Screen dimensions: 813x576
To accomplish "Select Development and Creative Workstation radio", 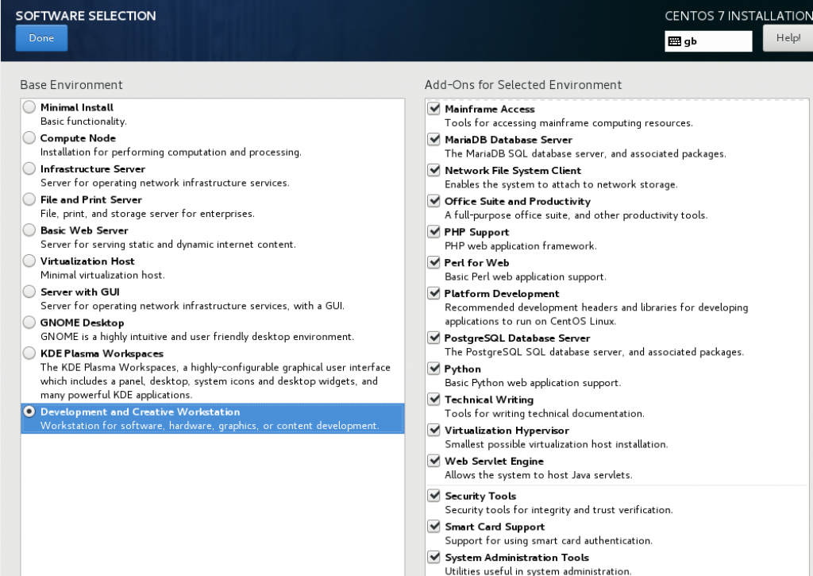I will [x=29, y=411].
